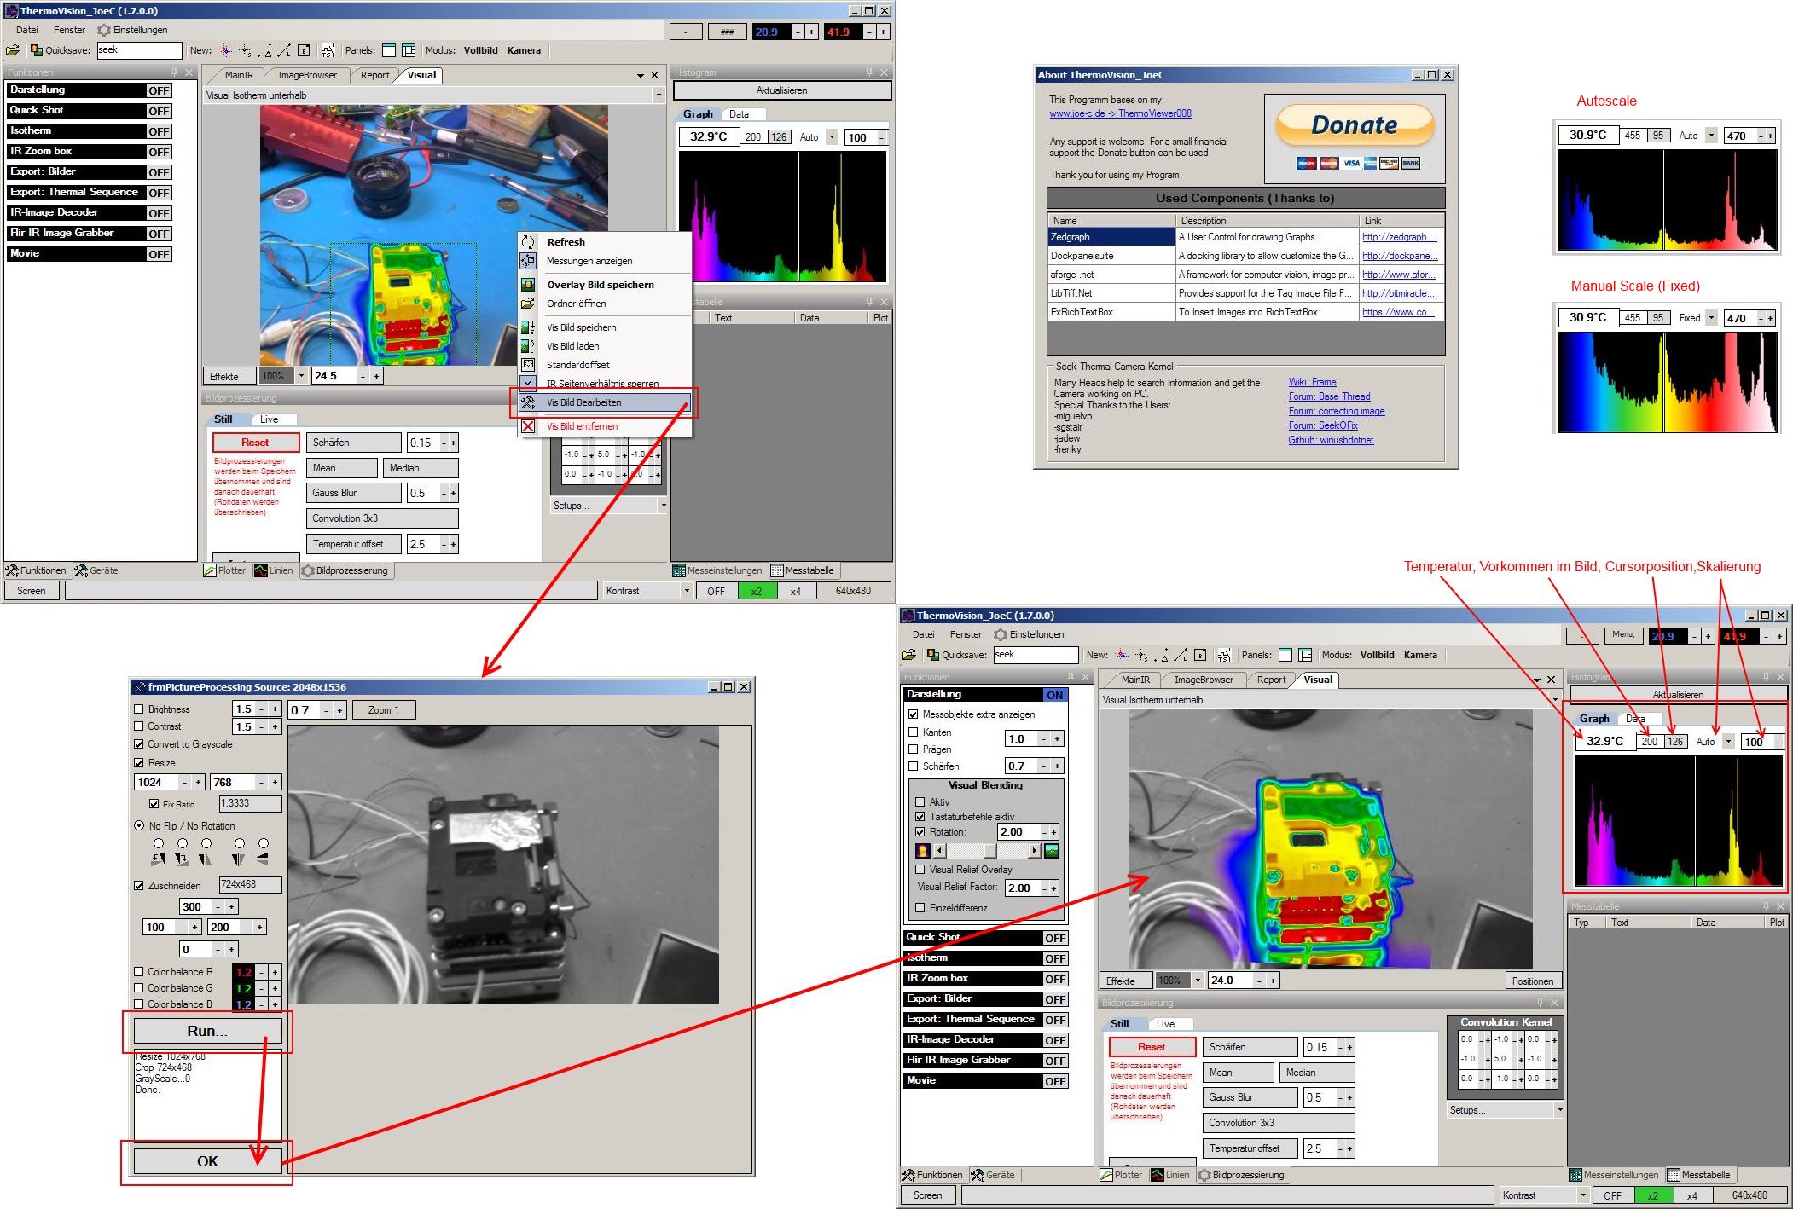Select Messungen anzeigen menu entry
Image resolution: width=1793 pixels, height=1209 pixels.
[x=589, y=261]
